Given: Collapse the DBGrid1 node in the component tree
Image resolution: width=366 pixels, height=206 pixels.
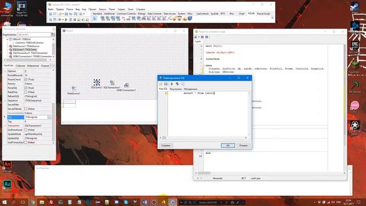Looking at the screenshot, I should [7, 39].
